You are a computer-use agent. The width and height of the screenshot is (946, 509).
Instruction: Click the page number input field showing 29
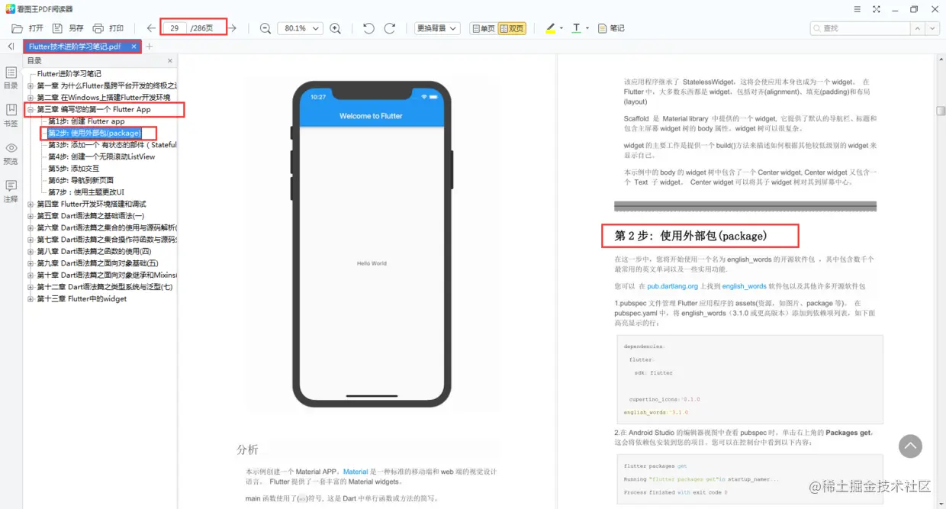point(175,28)
